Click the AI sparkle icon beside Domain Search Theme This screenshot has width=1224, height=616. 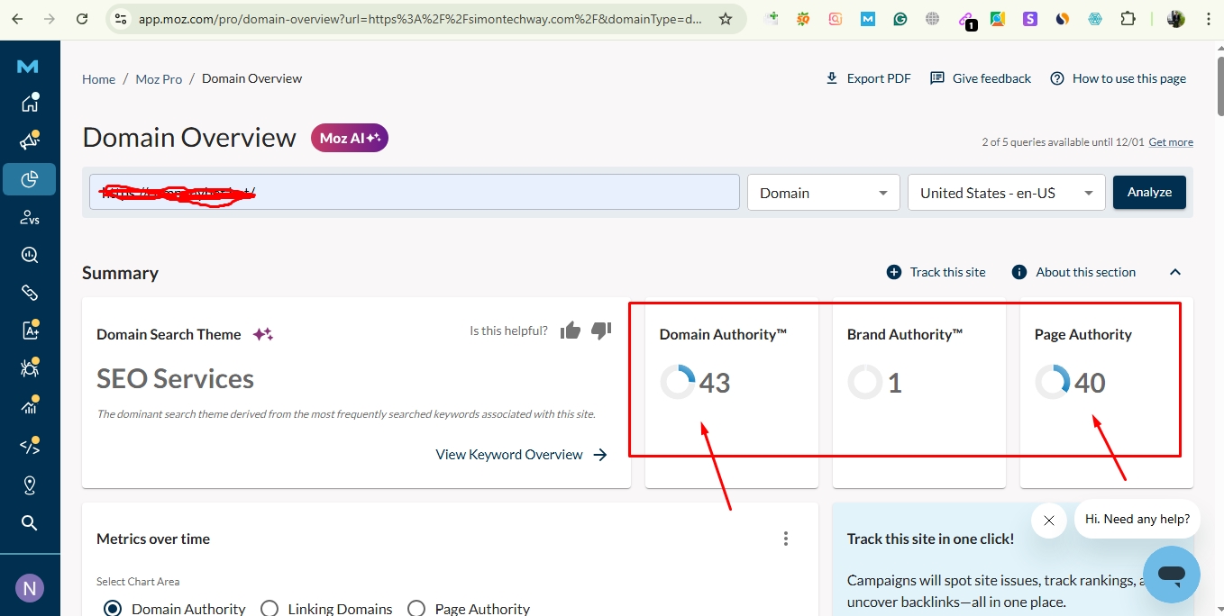[x=262, y=334]
